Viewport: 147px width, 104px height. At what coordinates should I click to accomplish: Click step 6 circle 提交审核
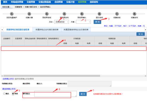(x=99, y=14)
